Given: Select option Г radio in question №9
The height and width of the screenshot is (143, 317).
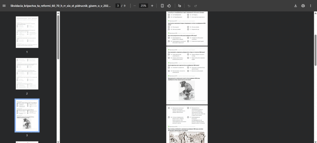Looking at the screenshot, I should 188,58.
